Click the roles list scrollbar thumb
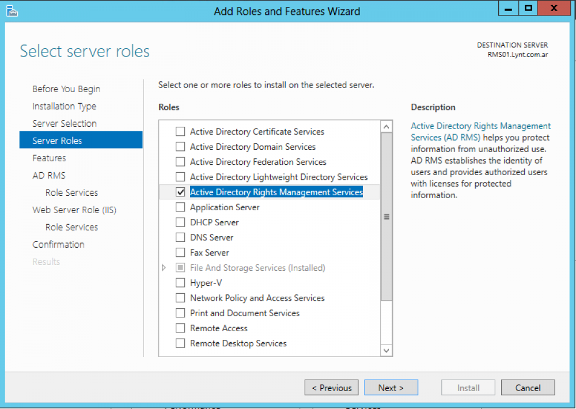Image resolution: width=576 pixels, height=409 pixels. point(386,217)
